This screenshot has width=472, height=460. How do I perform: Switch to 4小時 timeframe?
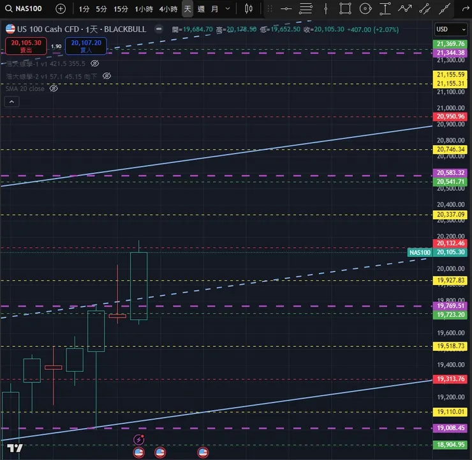tap(168, 9)
